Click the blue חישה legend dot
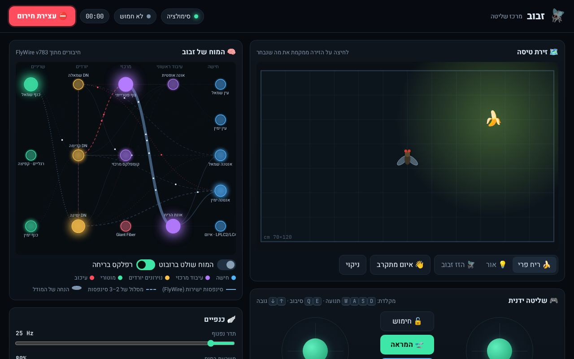The image size is (574, 359). 234,278
